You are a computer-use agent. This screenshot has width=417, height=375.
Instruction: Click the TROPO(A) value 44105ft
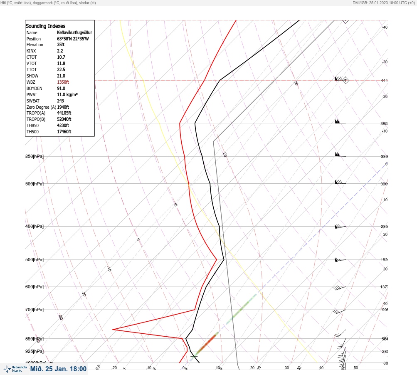click(x=64, y=113)
